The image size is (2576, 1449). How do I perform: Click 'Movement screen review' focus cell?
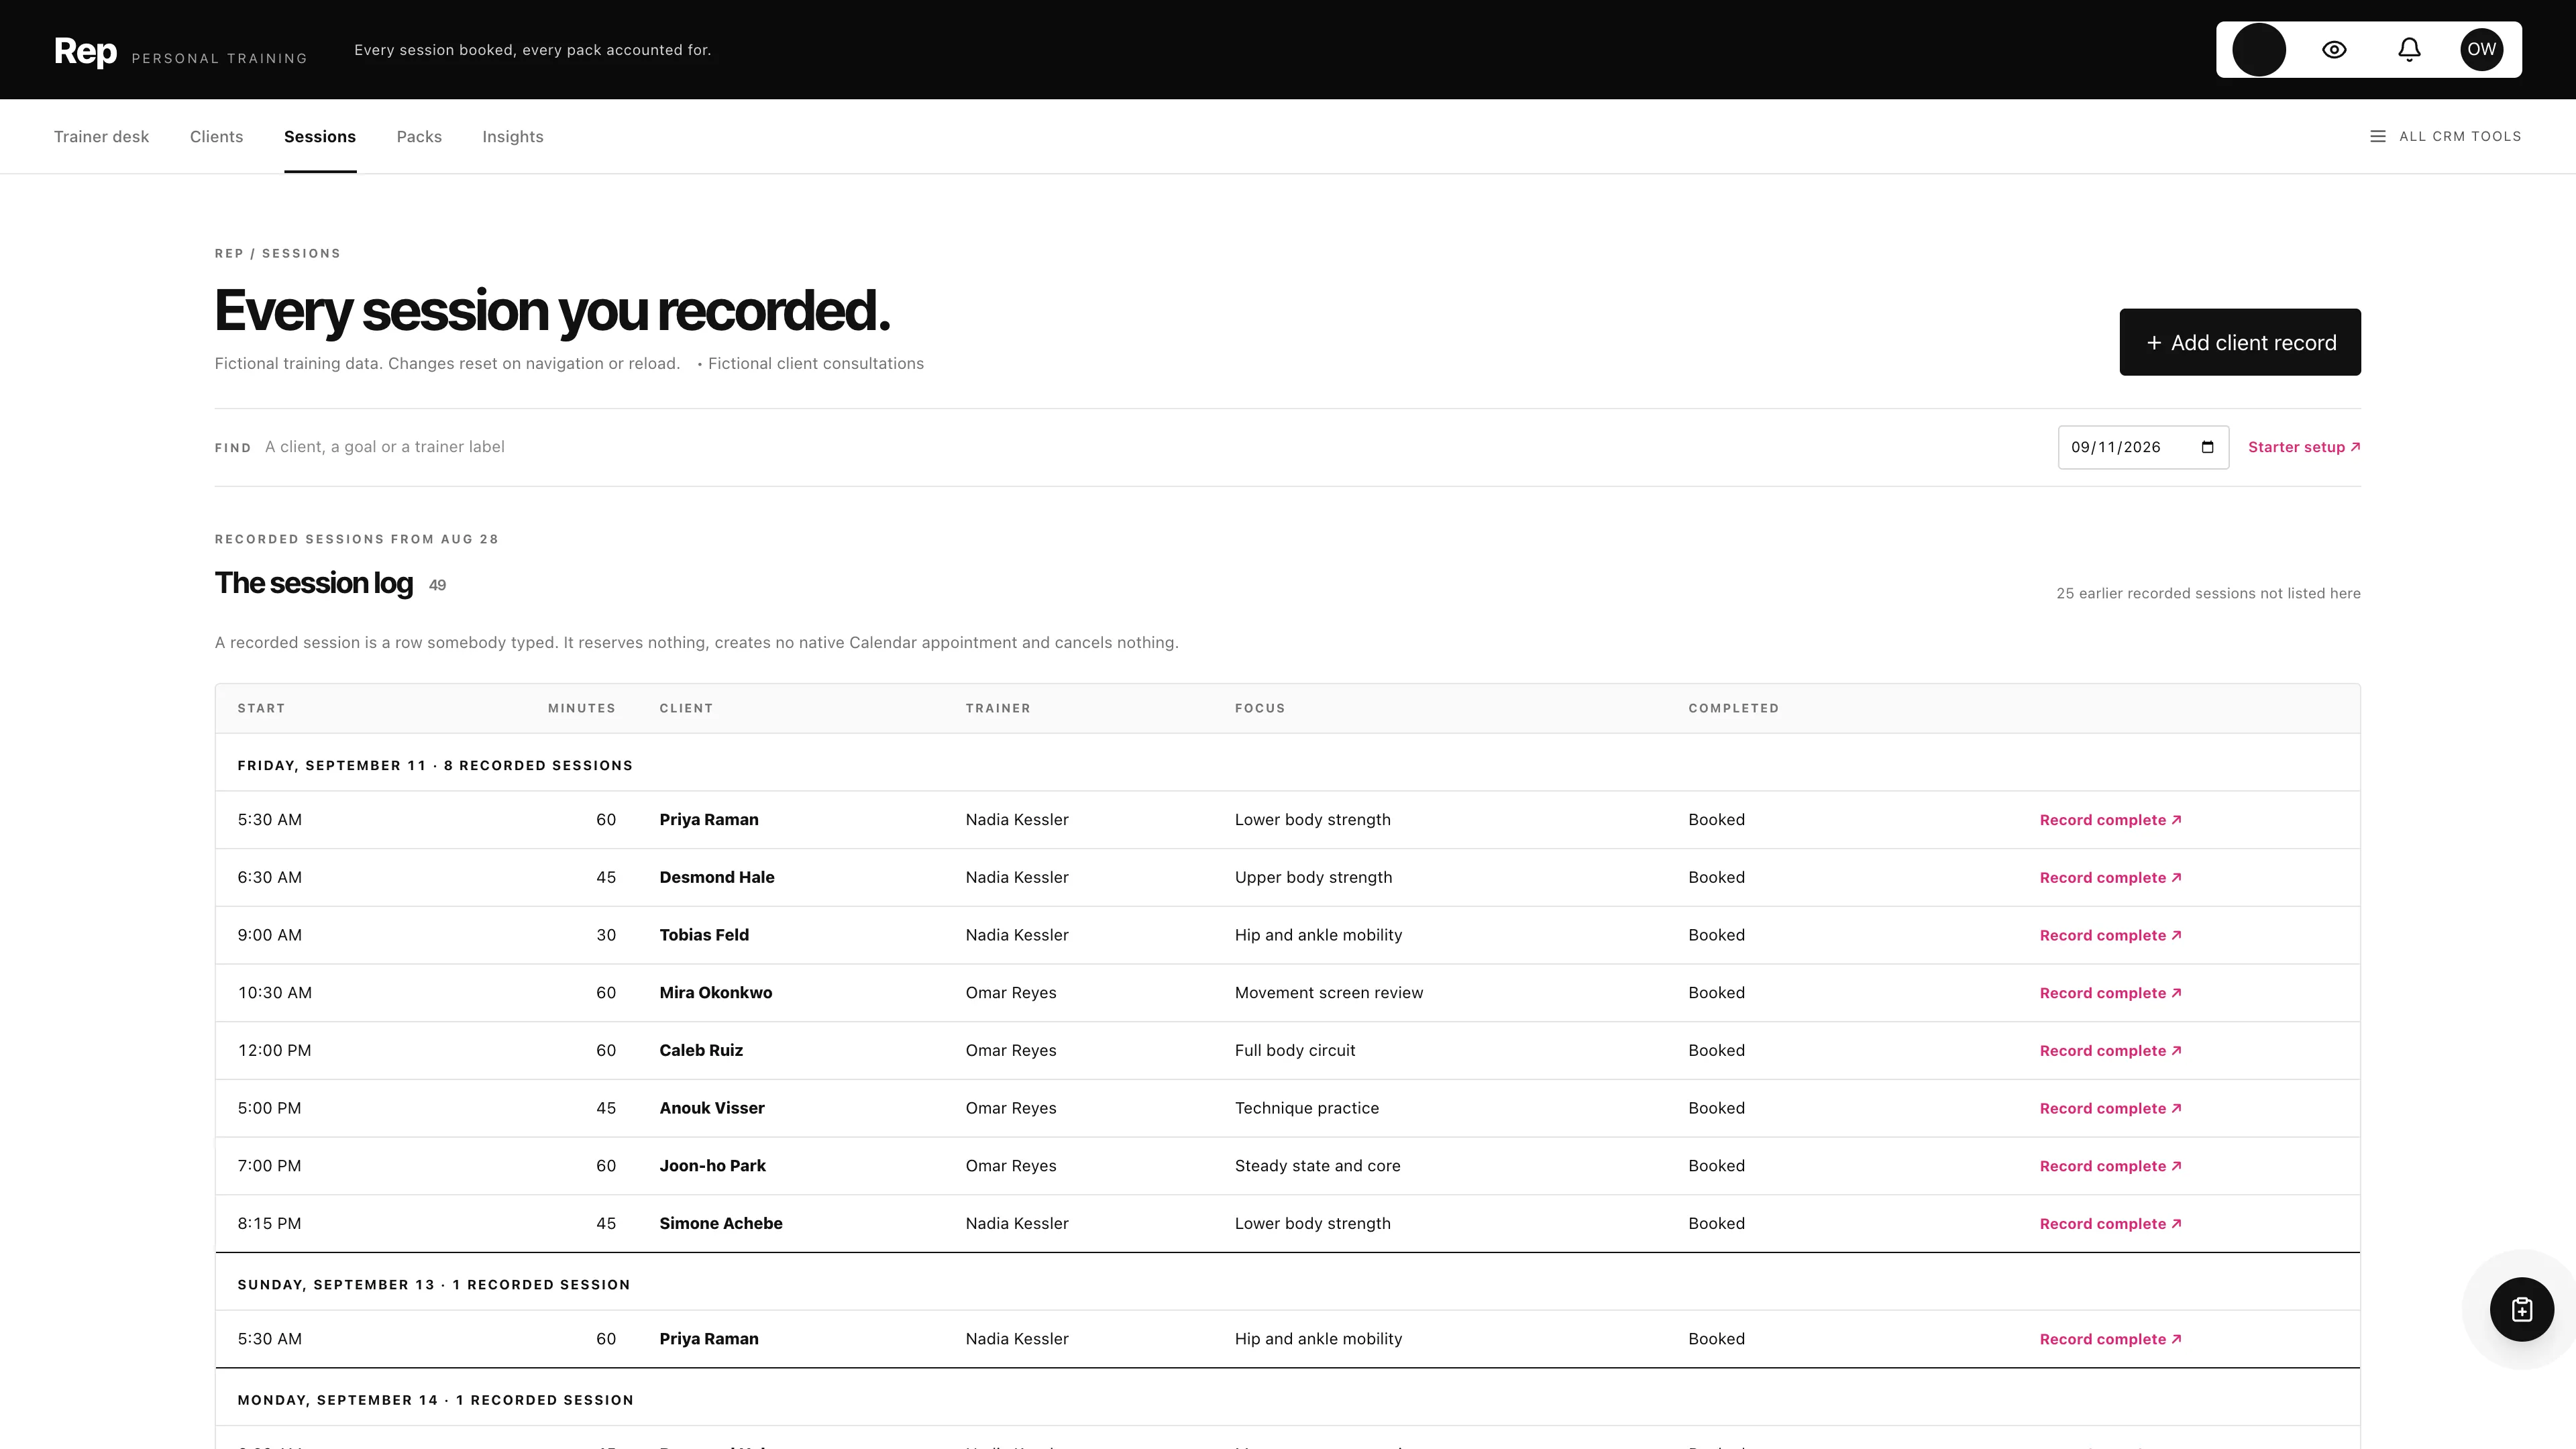click(x=1328, y=992)
